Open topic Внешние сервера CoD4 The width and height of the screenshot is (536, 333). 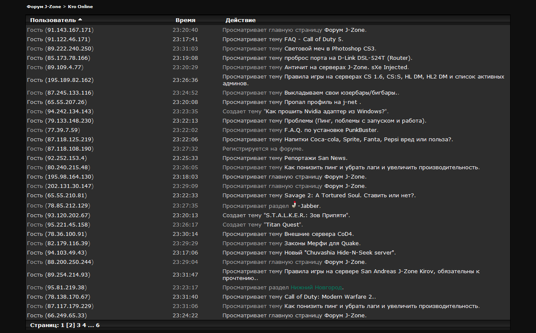(318, 234)
